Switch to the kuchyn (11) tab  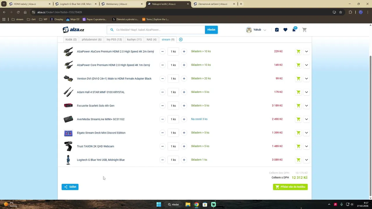pos(134,39)
